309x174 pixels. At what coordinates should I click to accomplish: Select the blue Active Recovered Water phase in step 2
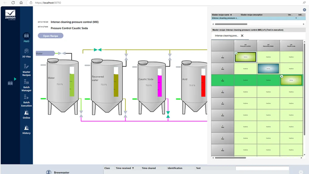[x=268, y=69]
